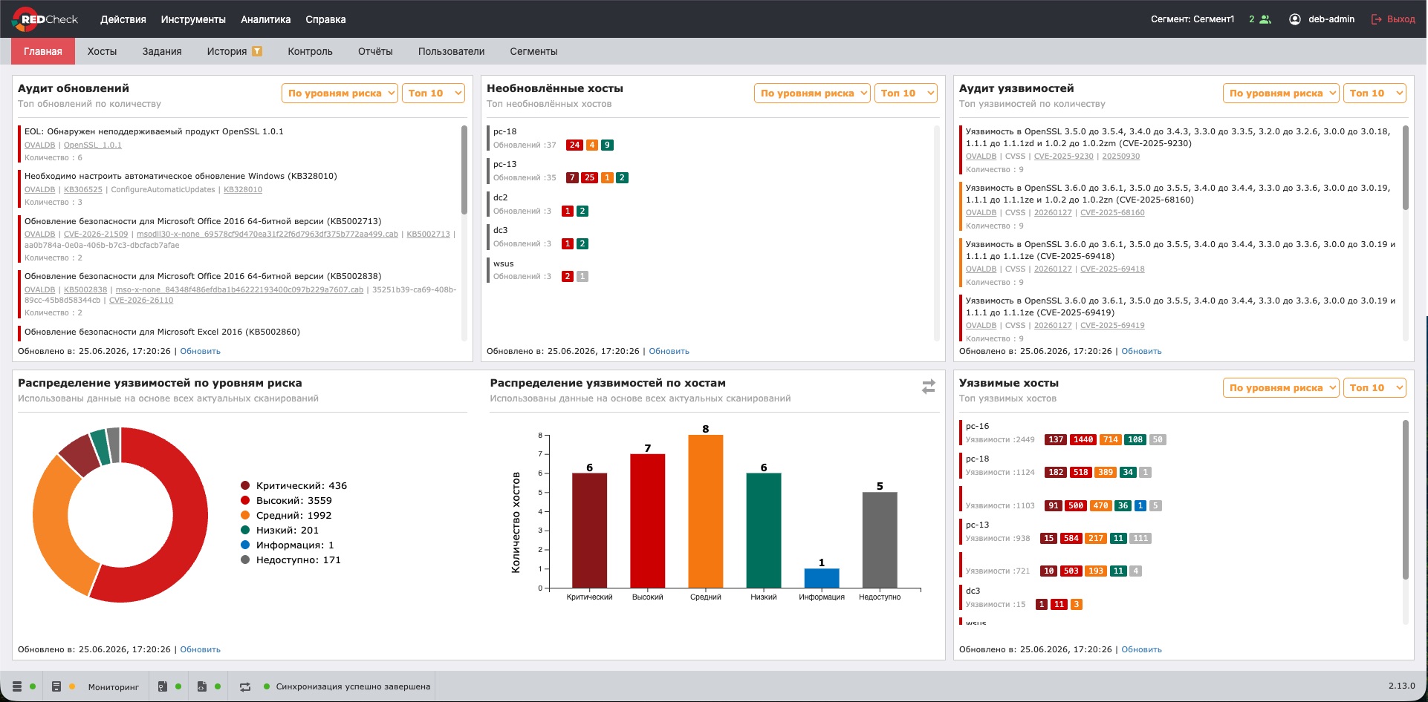
Task: Expand Топ 10 dropdown in Уязвимые хосты
Action: [x=1375, y=387]
